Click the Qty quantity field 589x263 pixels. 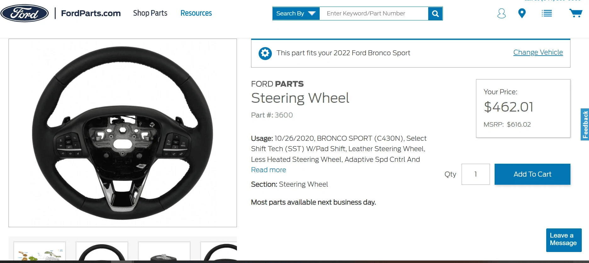(475, 174)
